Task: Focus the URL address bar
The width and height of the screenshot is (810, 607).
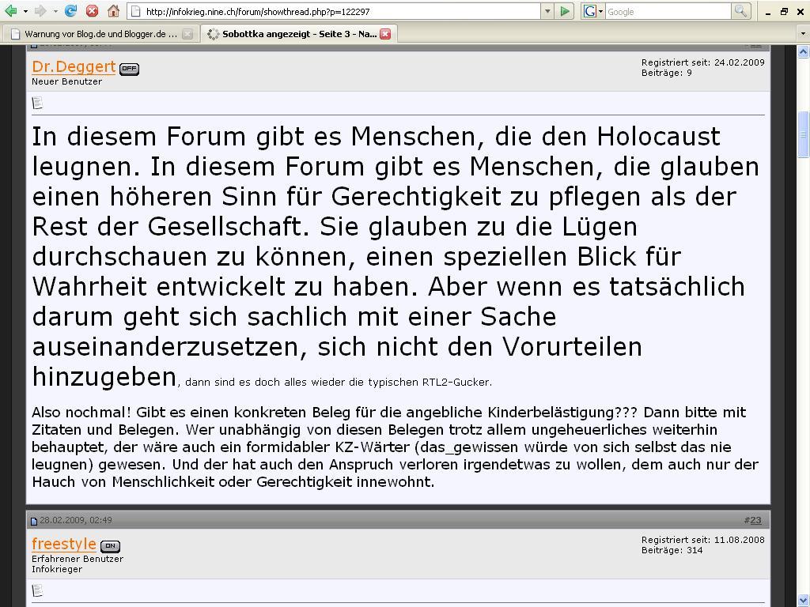Action: [x=335, y=11]
